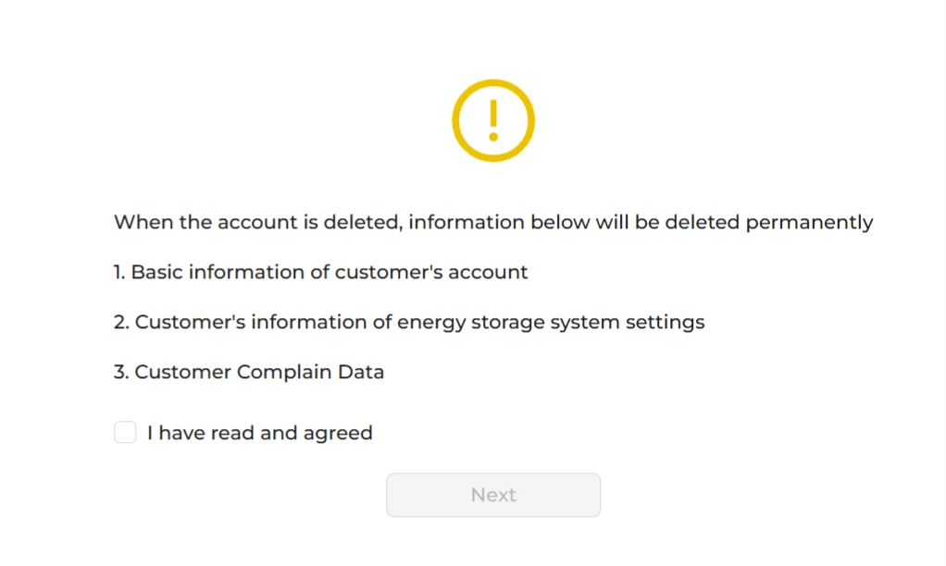This screenshot has height=566, width=946.
Task: Click the word "permanently" in the warning sentence
Action: pos(810,223)
